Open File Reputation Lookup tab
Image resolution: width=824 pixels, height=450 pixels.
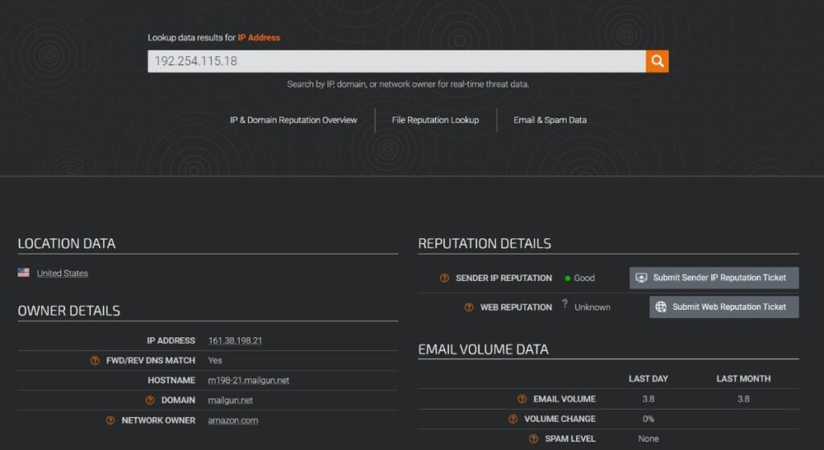[435, 120]
